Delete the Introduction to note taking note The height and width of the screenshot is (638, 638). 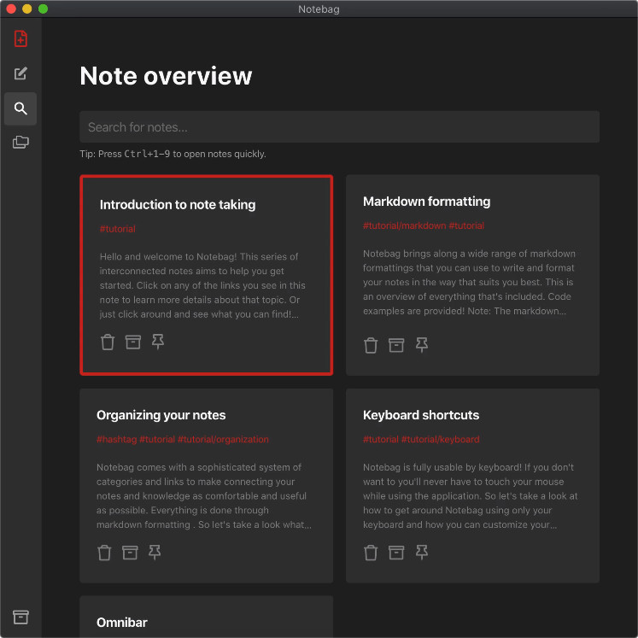pyautogui.click(x=108, y=342)
